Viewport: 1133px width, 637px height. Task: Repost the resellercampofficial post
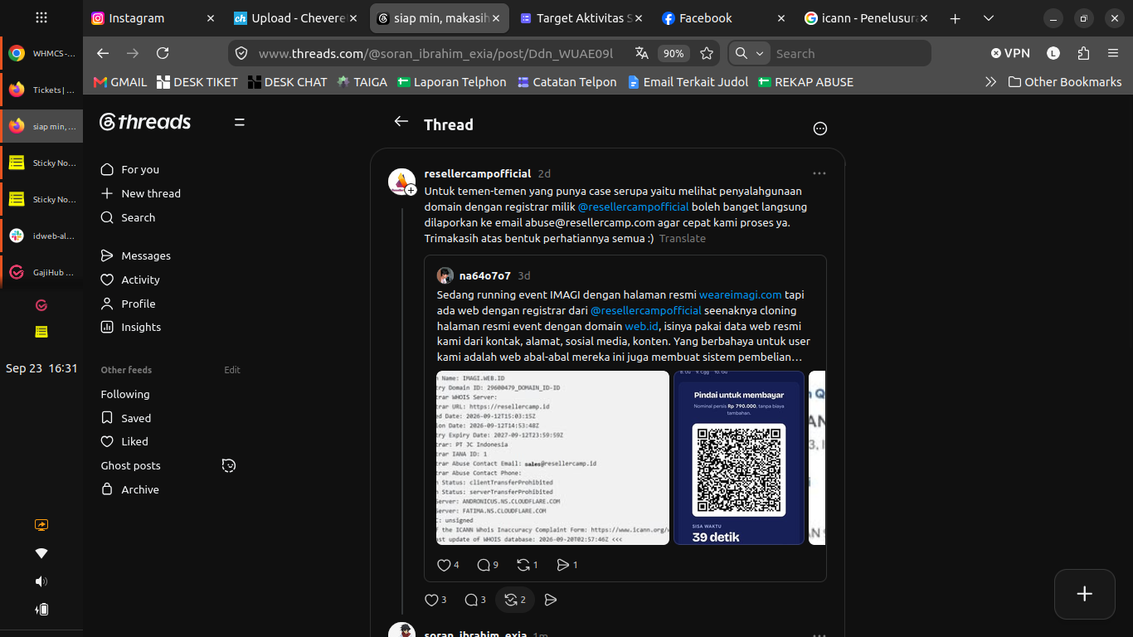coord(515,600)
